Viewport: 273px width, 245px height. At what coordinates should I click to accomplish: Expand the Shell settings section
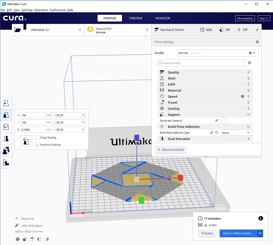tap(205, 78)
